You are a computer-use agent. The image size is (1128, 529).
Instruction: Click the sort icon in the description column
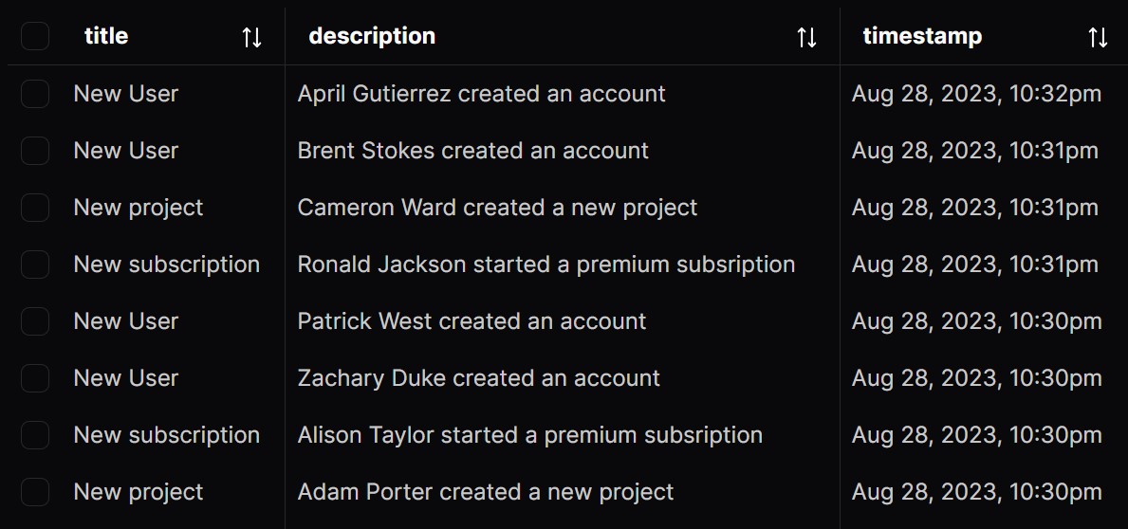point(806,37)
